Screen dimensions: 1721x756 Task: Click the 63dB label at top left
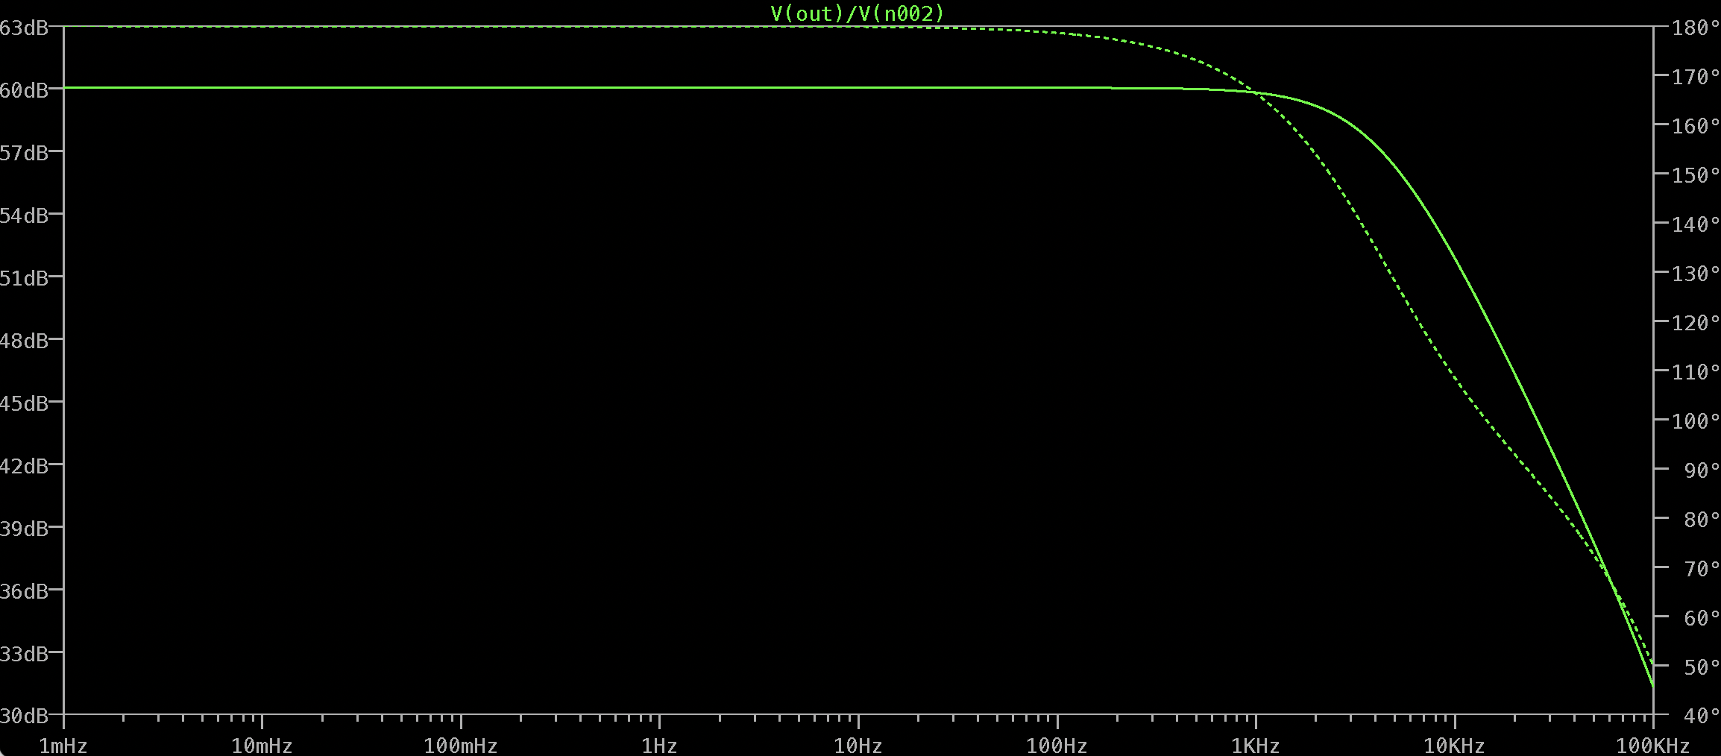(25, 28)
